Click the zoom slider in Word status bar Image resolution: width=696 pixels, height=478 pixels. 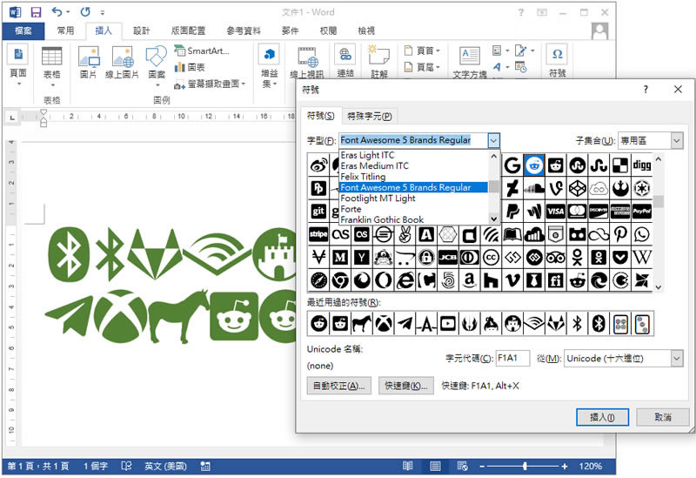coord(525,466)
